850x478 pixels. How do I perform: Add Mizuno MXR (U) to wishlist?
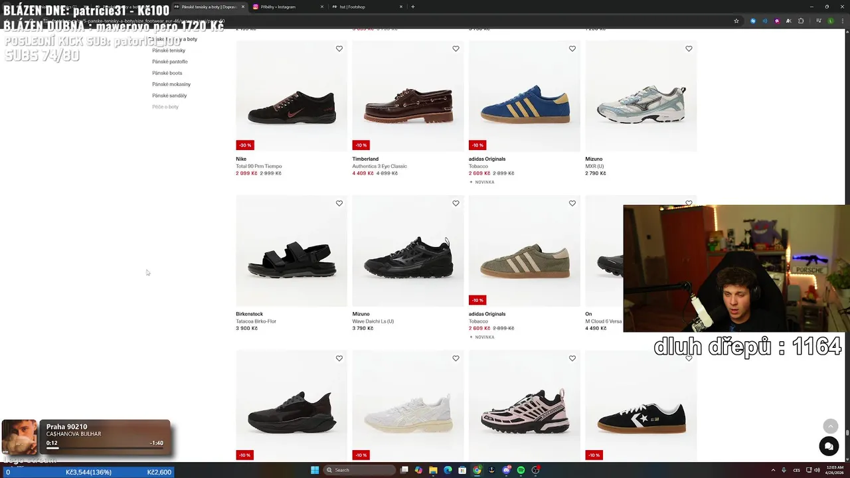[689, 48]
